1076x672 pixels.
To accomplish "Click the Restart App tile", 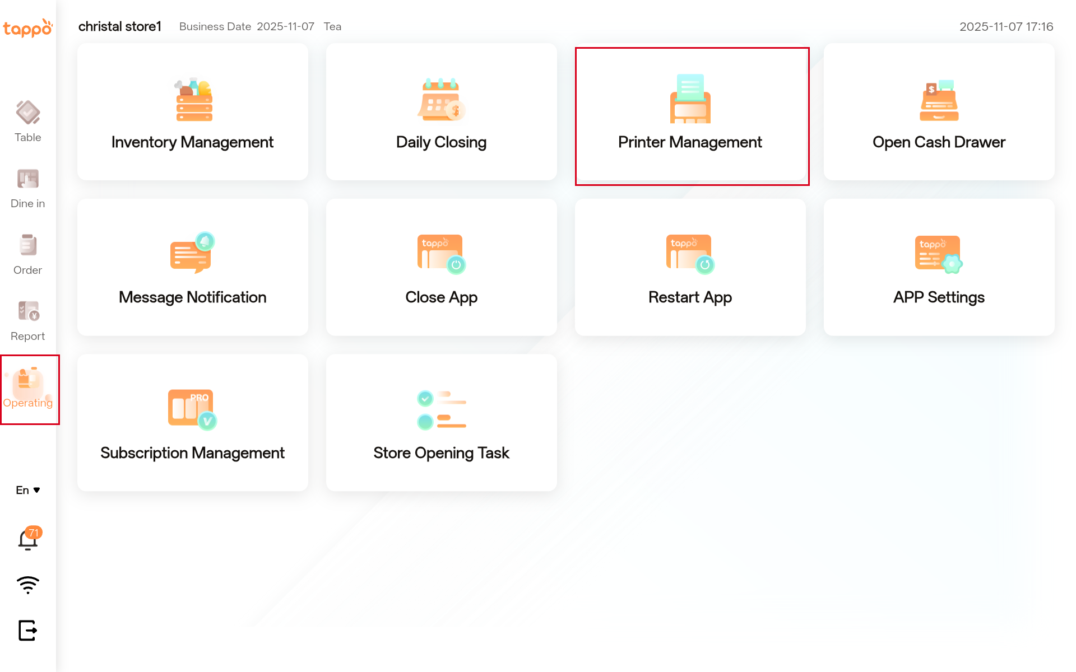I will (690, 268).
